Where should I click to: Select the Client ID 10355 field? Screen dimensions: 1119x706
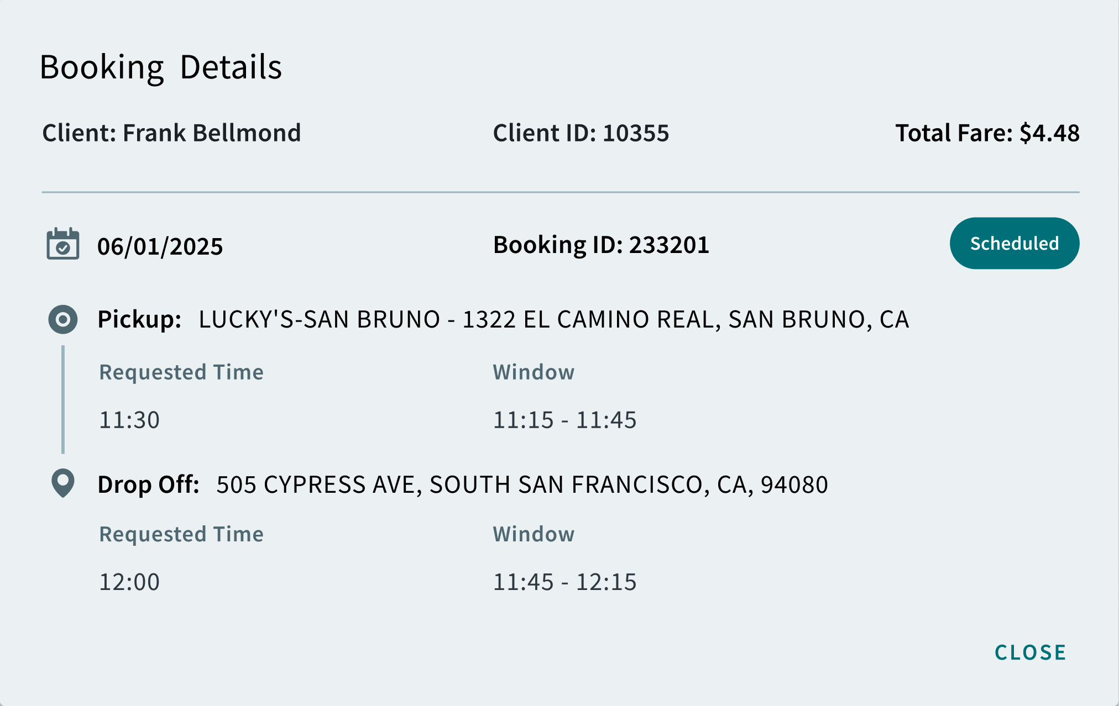tap(581, 133)
